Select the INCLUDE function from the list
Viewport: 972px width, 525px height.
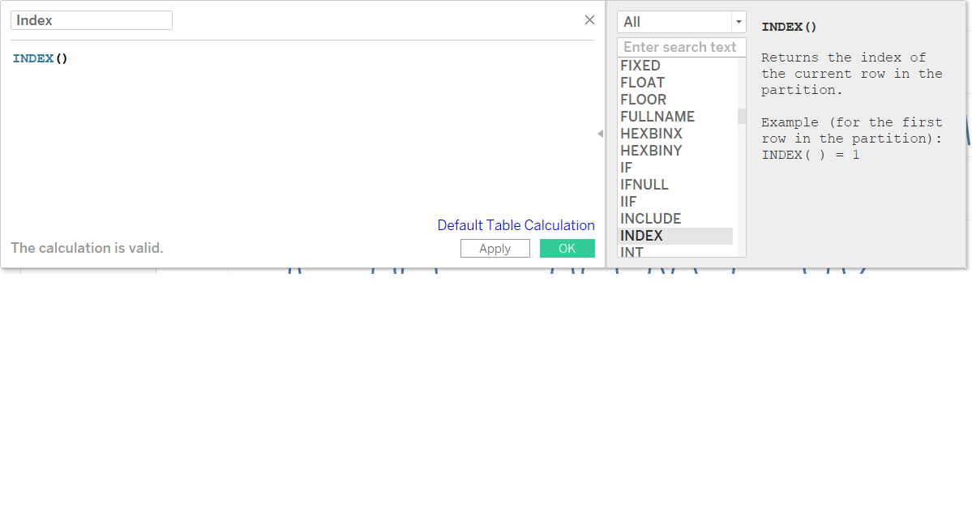coord(650,218)
